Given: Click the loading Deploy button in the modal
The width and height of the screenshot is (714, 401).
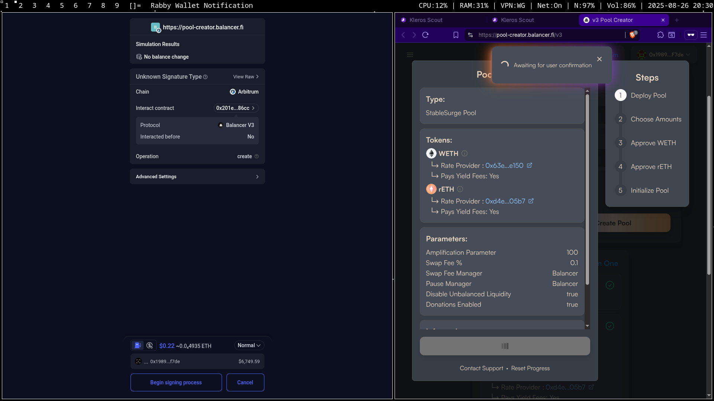Looking at the screenshot, I should (505, 346).
